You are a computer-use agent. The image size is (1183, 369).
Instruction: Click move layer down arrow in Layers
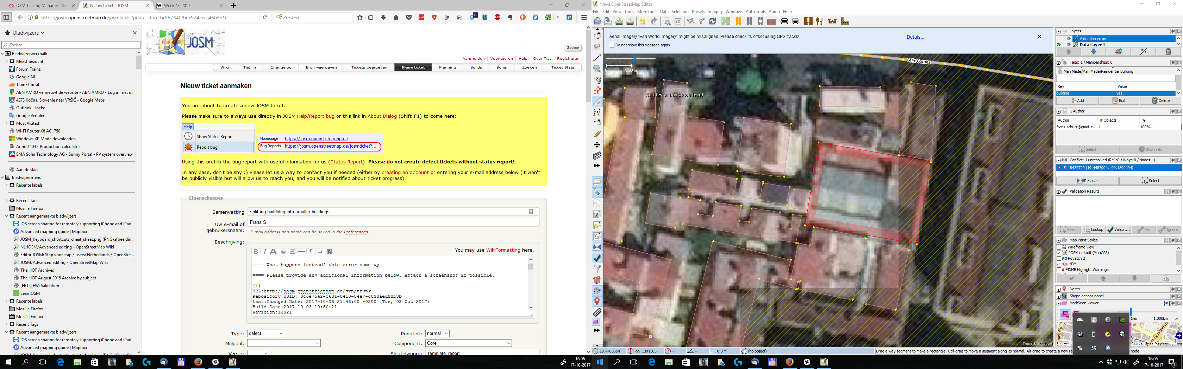coord(1094,52)
